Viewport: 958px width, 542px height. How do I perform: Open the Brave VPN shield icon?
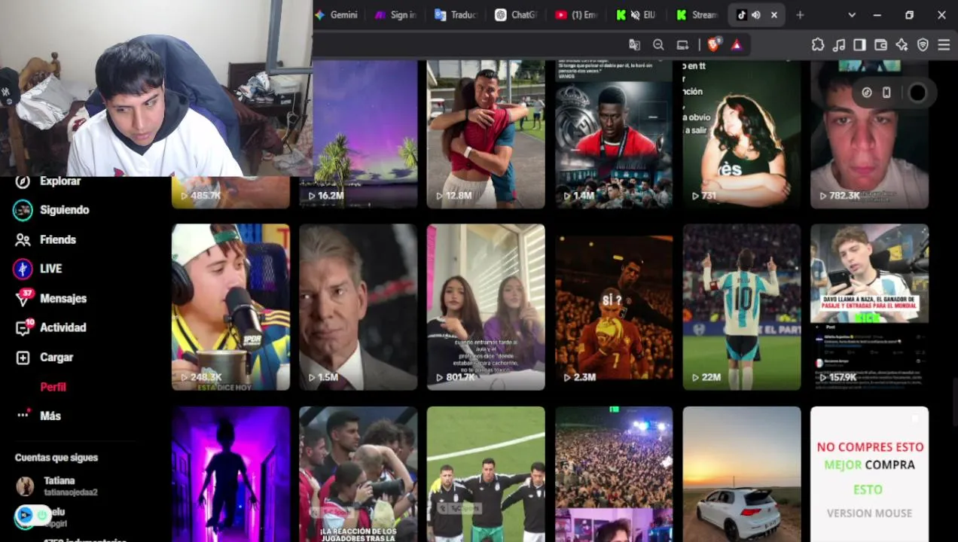click(x=923, y=45)
